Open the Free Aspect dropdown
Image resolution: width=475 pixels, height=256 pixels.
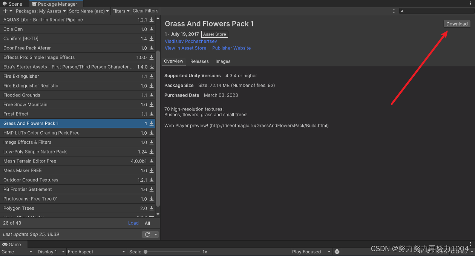[x=96, y=251]
